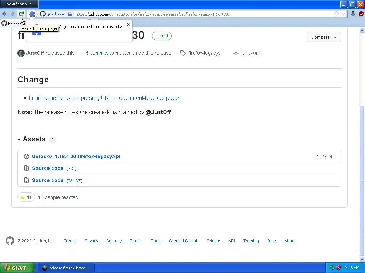Open the API footer link
The height and width of the screenshot is (273, 365).
(232, 241)
